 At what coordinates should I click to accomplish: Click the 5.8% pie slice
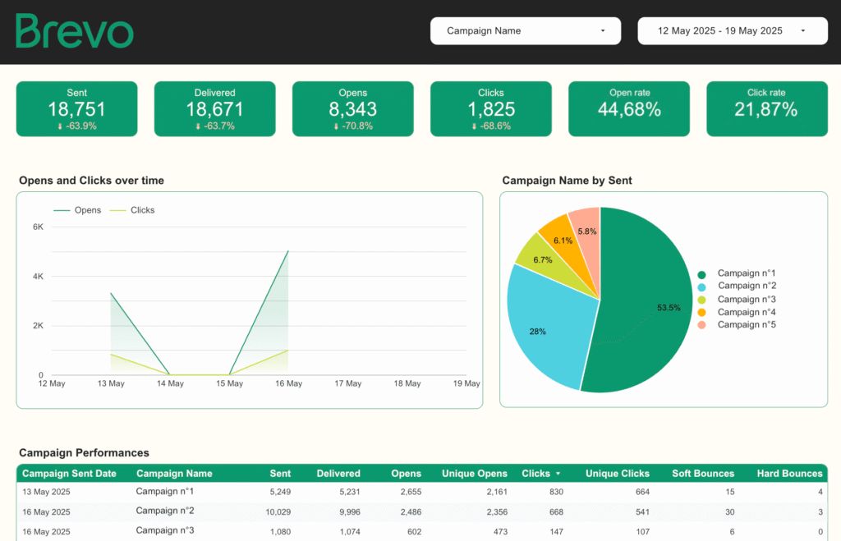click(x=586, y=232)
